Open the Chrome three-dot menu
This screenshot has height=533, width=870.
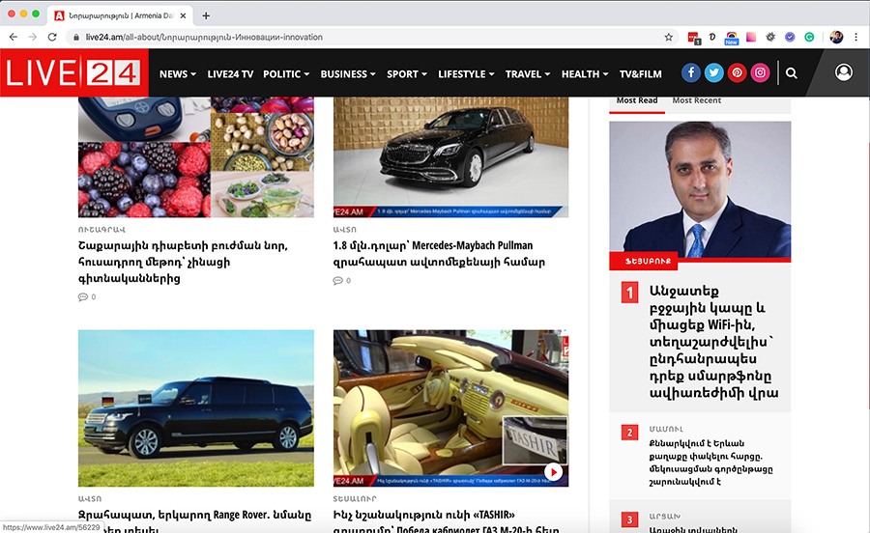tap(856, 37)
